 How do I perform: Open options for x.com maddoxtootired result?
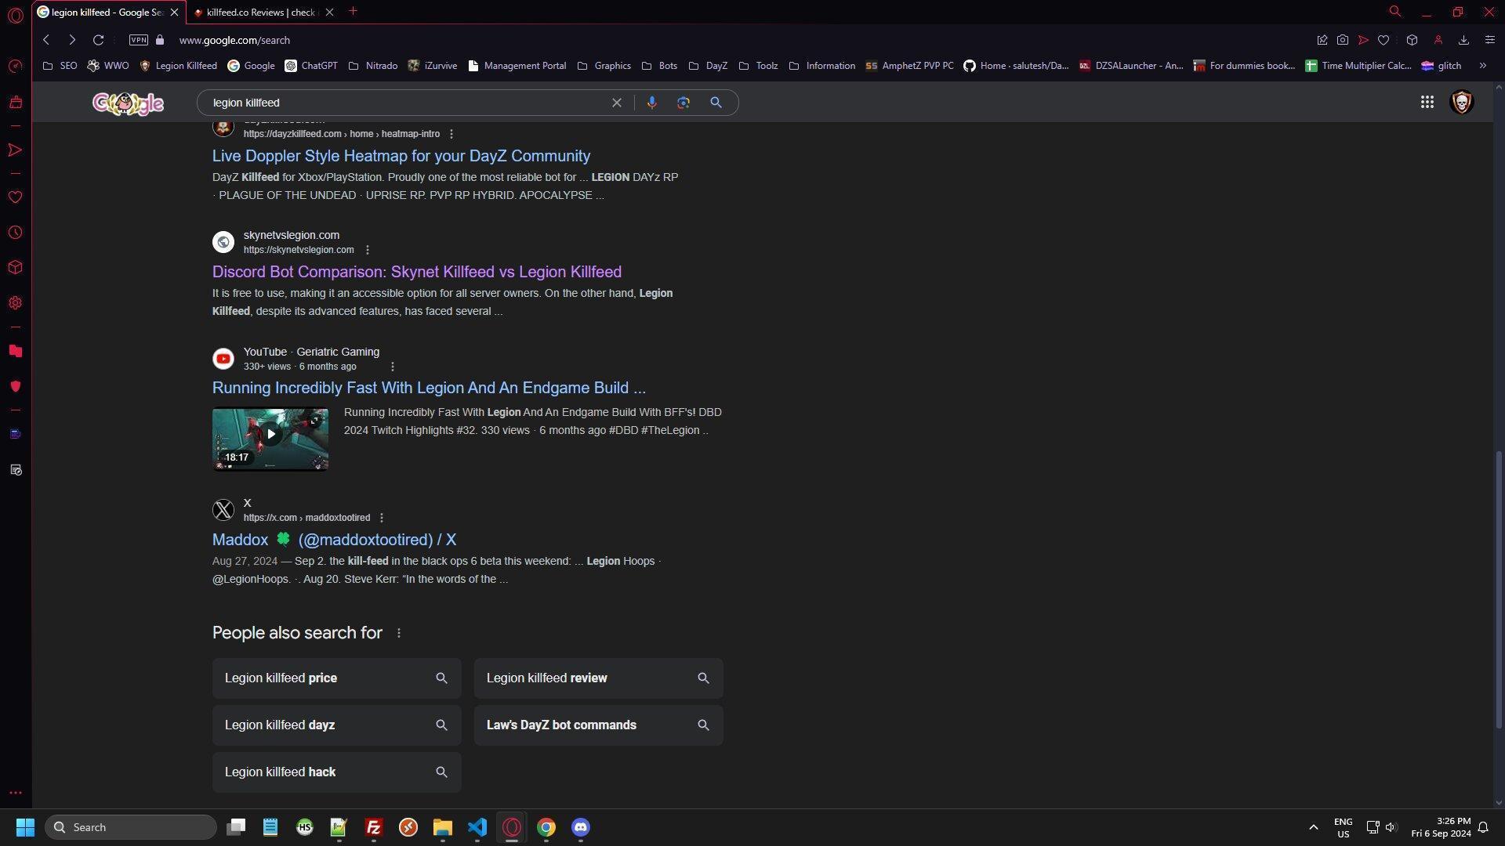381,518
